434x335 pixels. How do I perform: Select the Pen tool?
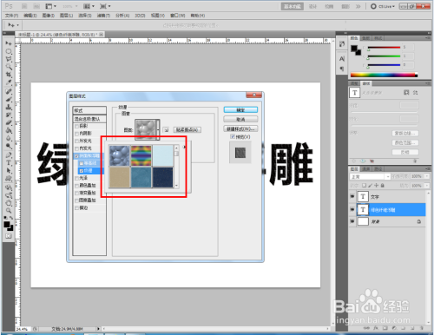point(9,155)
